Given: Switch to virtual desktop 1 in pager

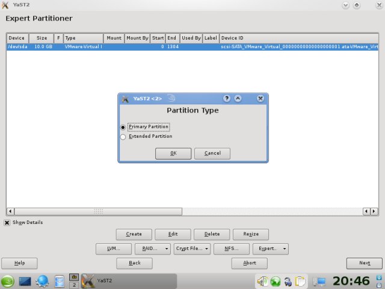Looking at the screenshot, I should [74, 277].
